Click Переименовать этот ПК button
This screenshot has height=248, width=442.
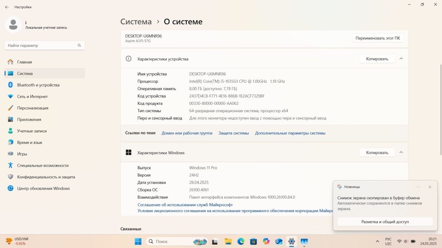377,38
